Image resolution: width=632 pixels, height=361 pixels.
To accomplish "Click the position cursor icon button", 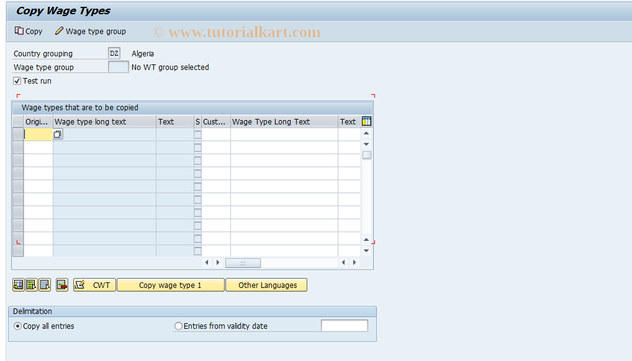I will 18,285.
